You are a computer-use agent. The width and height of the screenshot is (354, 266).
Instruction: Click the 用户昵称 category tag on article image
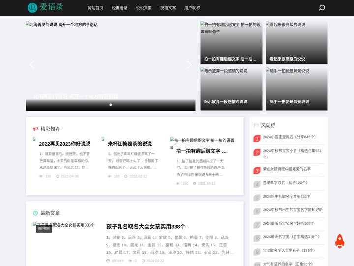pos(44,229)
